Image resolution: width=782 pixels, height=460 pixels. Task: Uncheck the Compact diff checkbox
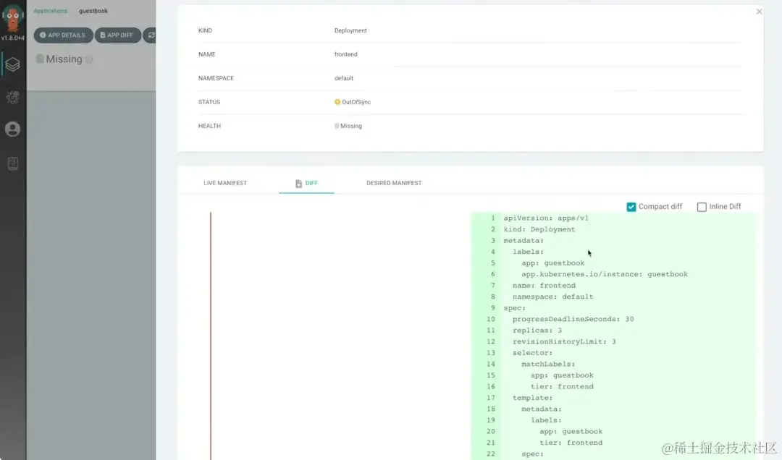click(x=631, y=207)
